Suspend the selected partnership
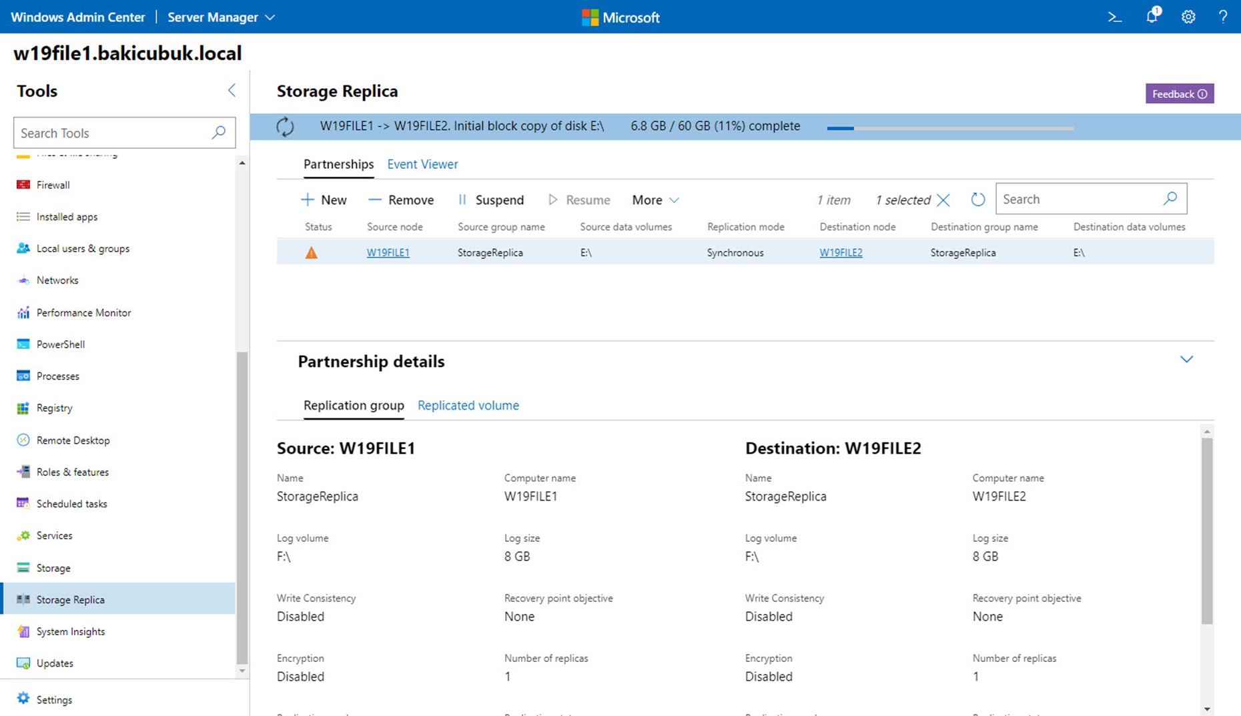 (x=490, y=200)
